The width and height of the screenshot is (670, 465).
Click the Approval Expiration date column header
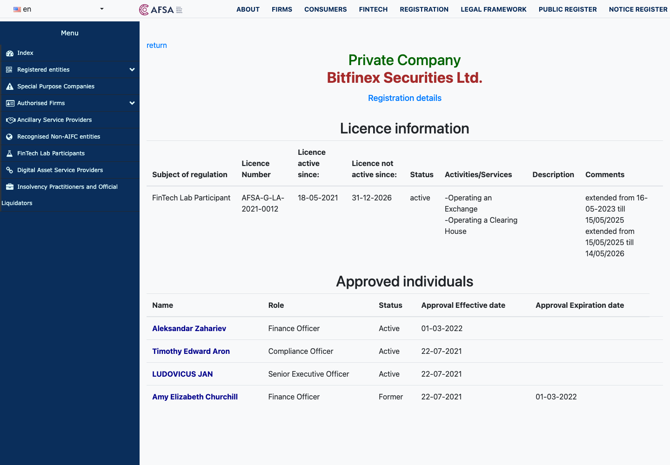click(580, 305)
